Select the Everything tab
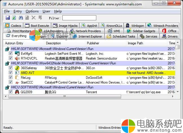The height and width of the screenshot is (133, 183). point(16,36)
